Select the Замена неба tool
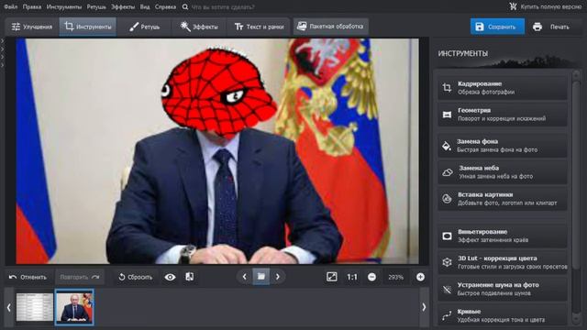 [x=503, y=172]
